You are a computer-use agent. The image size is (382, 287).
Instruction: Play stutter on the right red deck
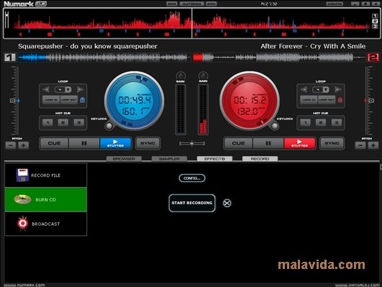pyautogui.click(x=299, y=143)
